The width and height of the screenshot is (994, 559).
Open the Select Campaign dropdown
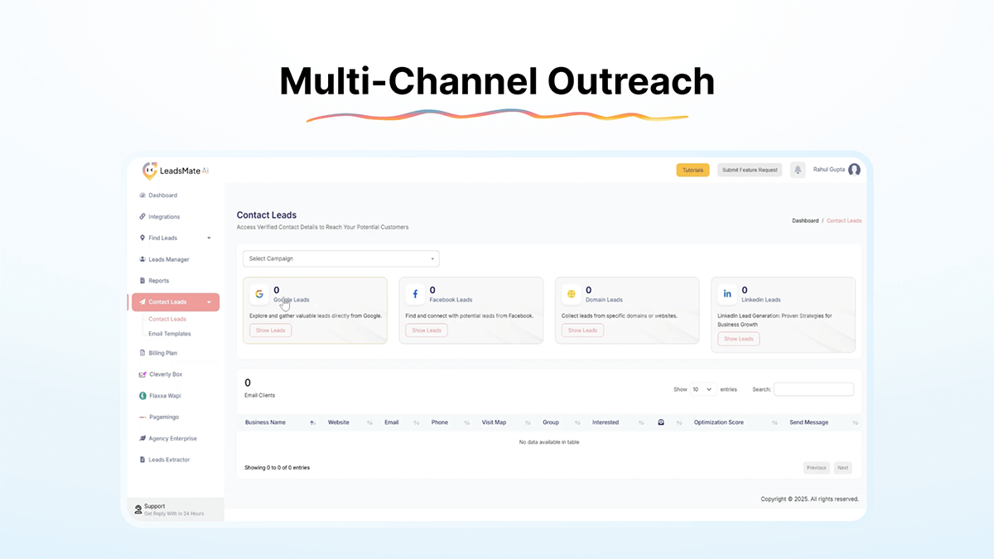pyautogui.click(x=340, y=258)
